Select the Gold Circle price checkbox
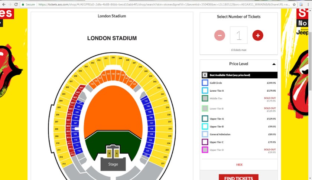This screenshot has width=312, height=180. coord(205,83)
